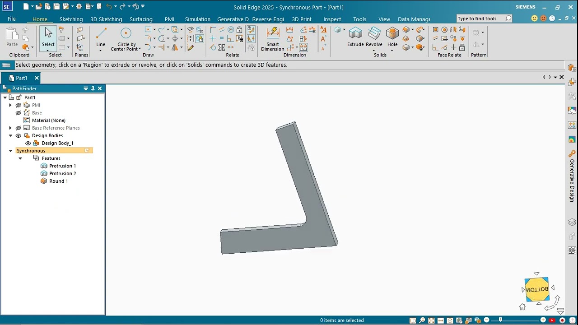The width and height of the screenshot is (578, 325).
Task: Click the Hole feature command
Action: coord(392,37)
